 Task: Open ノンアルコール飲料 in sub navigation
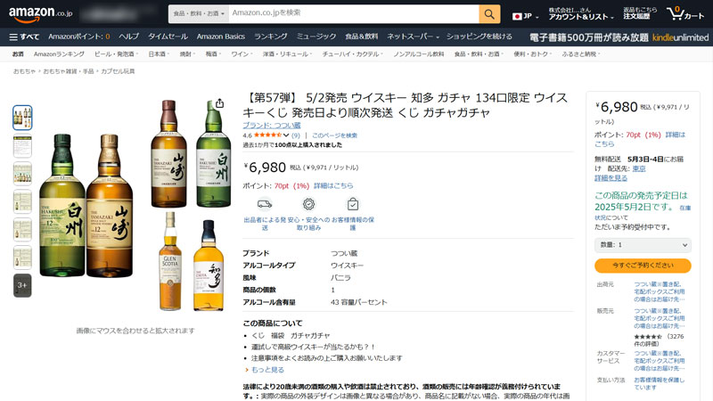[418, 54]
